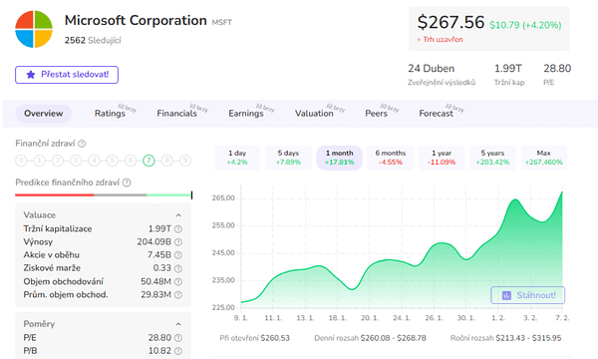Click info icon next to Ziskové marže
This screenshot has width=598, height=359.
[x=178, y=268]
